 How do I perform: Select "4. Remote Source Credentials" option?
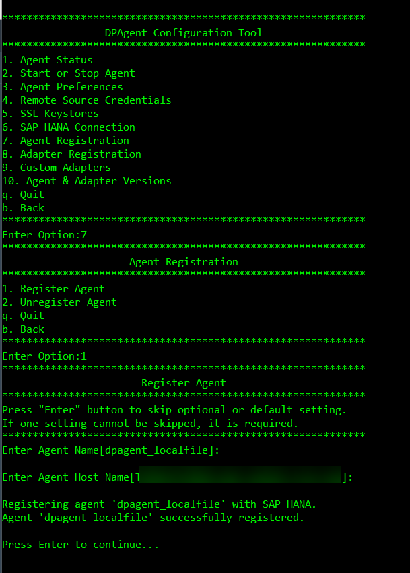pos(86,100)
